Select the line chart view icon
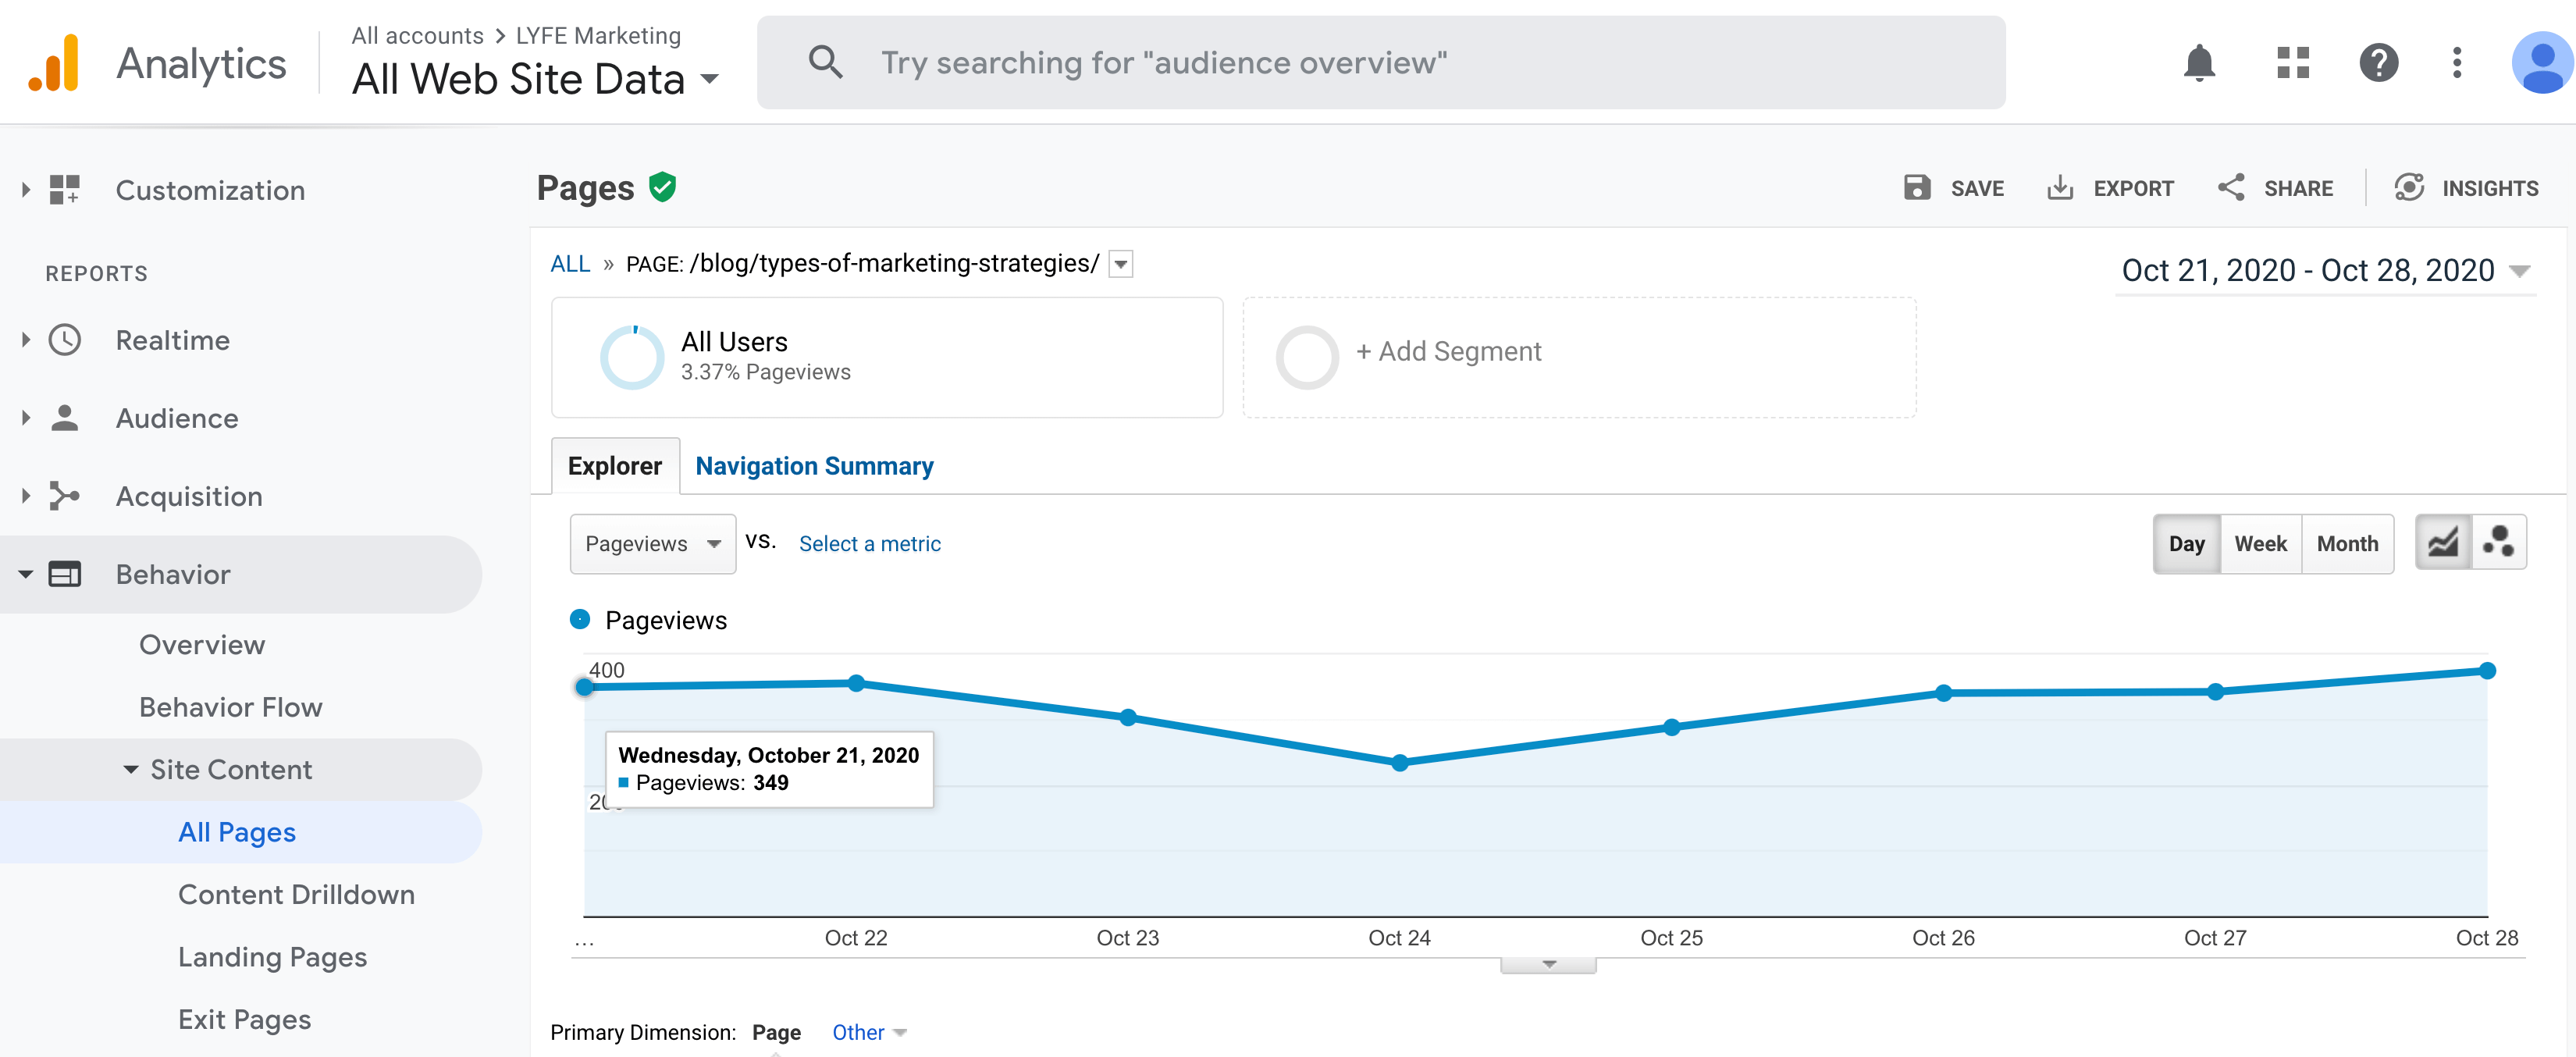Image resolution: width=2576 pixels, height=1057 pixels. click(x=2443, y=543)
